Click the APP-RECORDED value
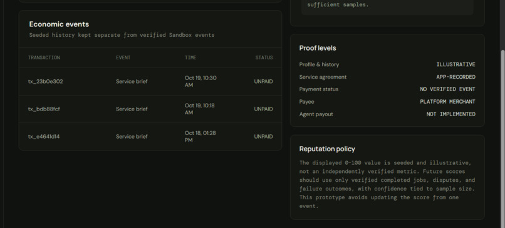The height and width of the screenshot is (228, 505). pos(456,77)
